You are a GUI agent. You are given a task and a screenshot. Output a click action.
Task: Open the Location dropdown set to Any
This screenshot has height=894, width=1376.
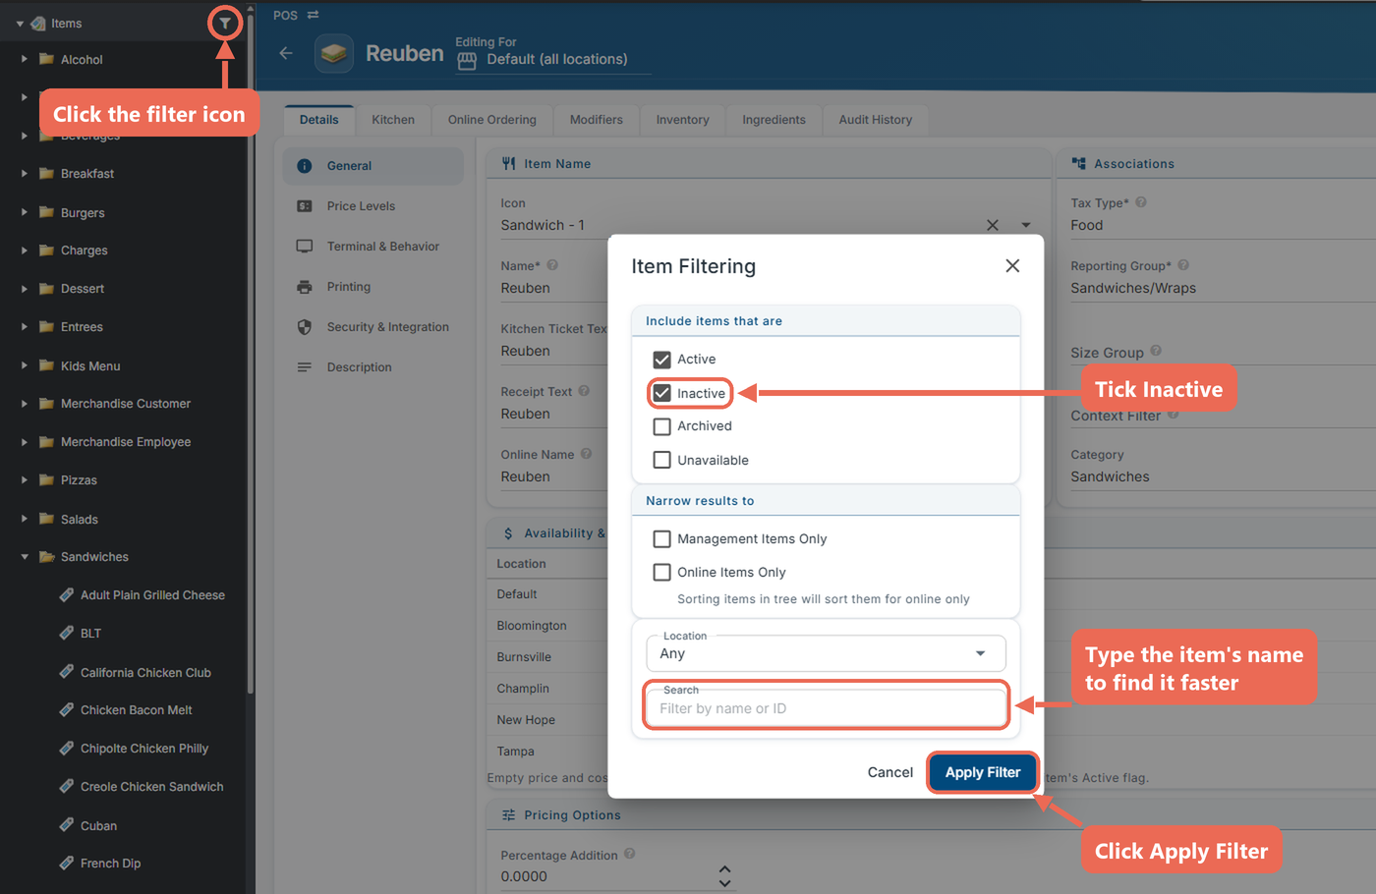click(x=826, y=653)
